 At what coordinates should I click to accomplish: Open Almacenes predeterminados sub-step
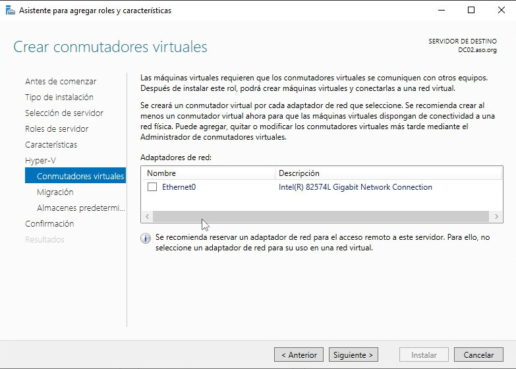80,208
